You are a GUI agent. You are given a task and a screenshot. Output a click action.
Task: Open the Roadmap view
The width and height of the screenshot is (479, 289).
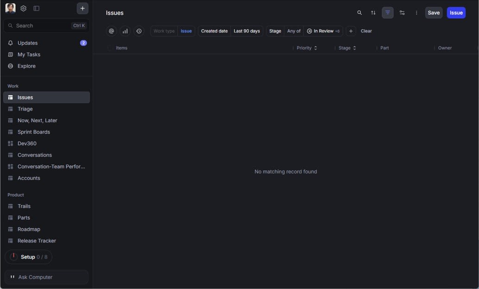point(46,229)
